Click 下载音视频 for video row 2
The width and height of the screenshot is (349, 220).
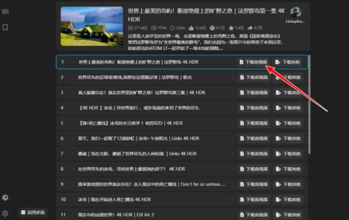click(254, 77)
